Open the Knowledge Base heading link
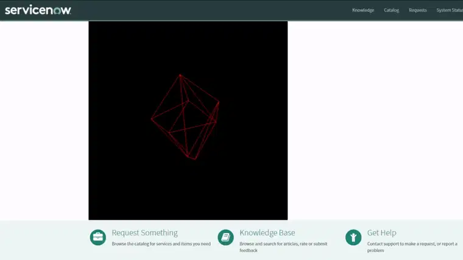463x260 pixels. tap(267, 233)
